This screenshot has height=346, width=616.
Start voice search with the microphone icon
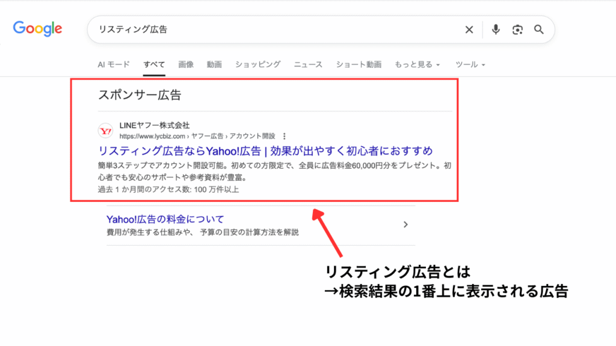pyautogui.click(x=496, y=29)
